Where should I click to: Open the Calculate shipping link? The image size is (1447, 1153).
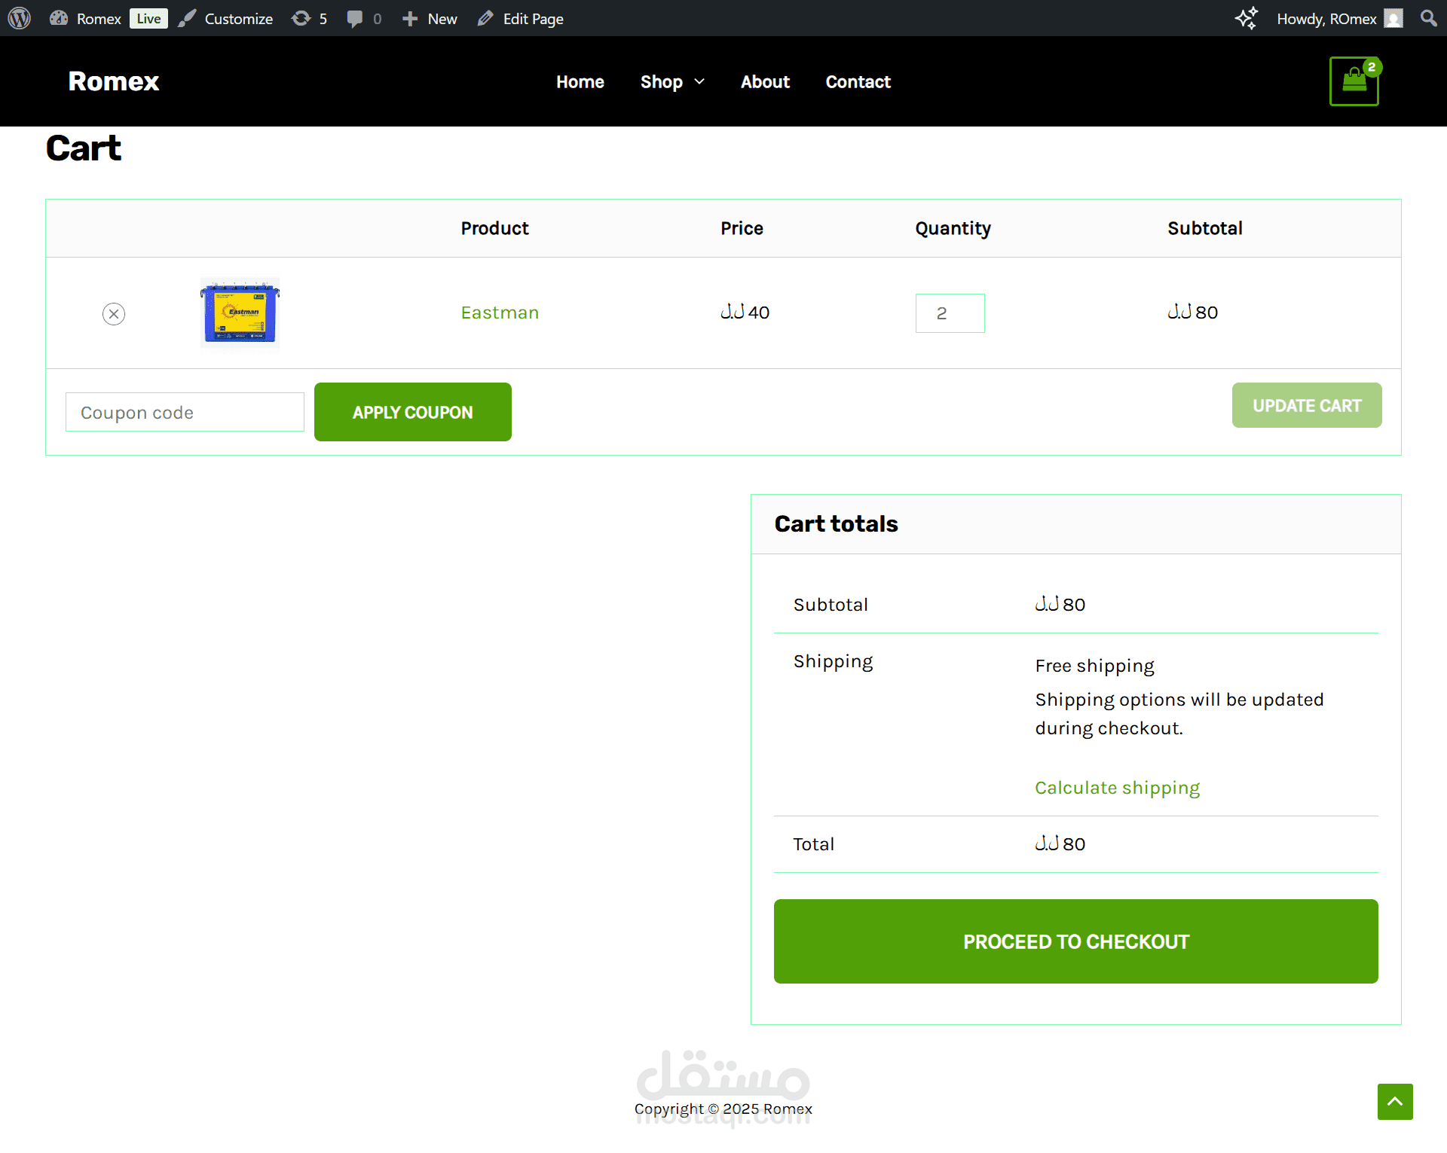click(1117, 788)
